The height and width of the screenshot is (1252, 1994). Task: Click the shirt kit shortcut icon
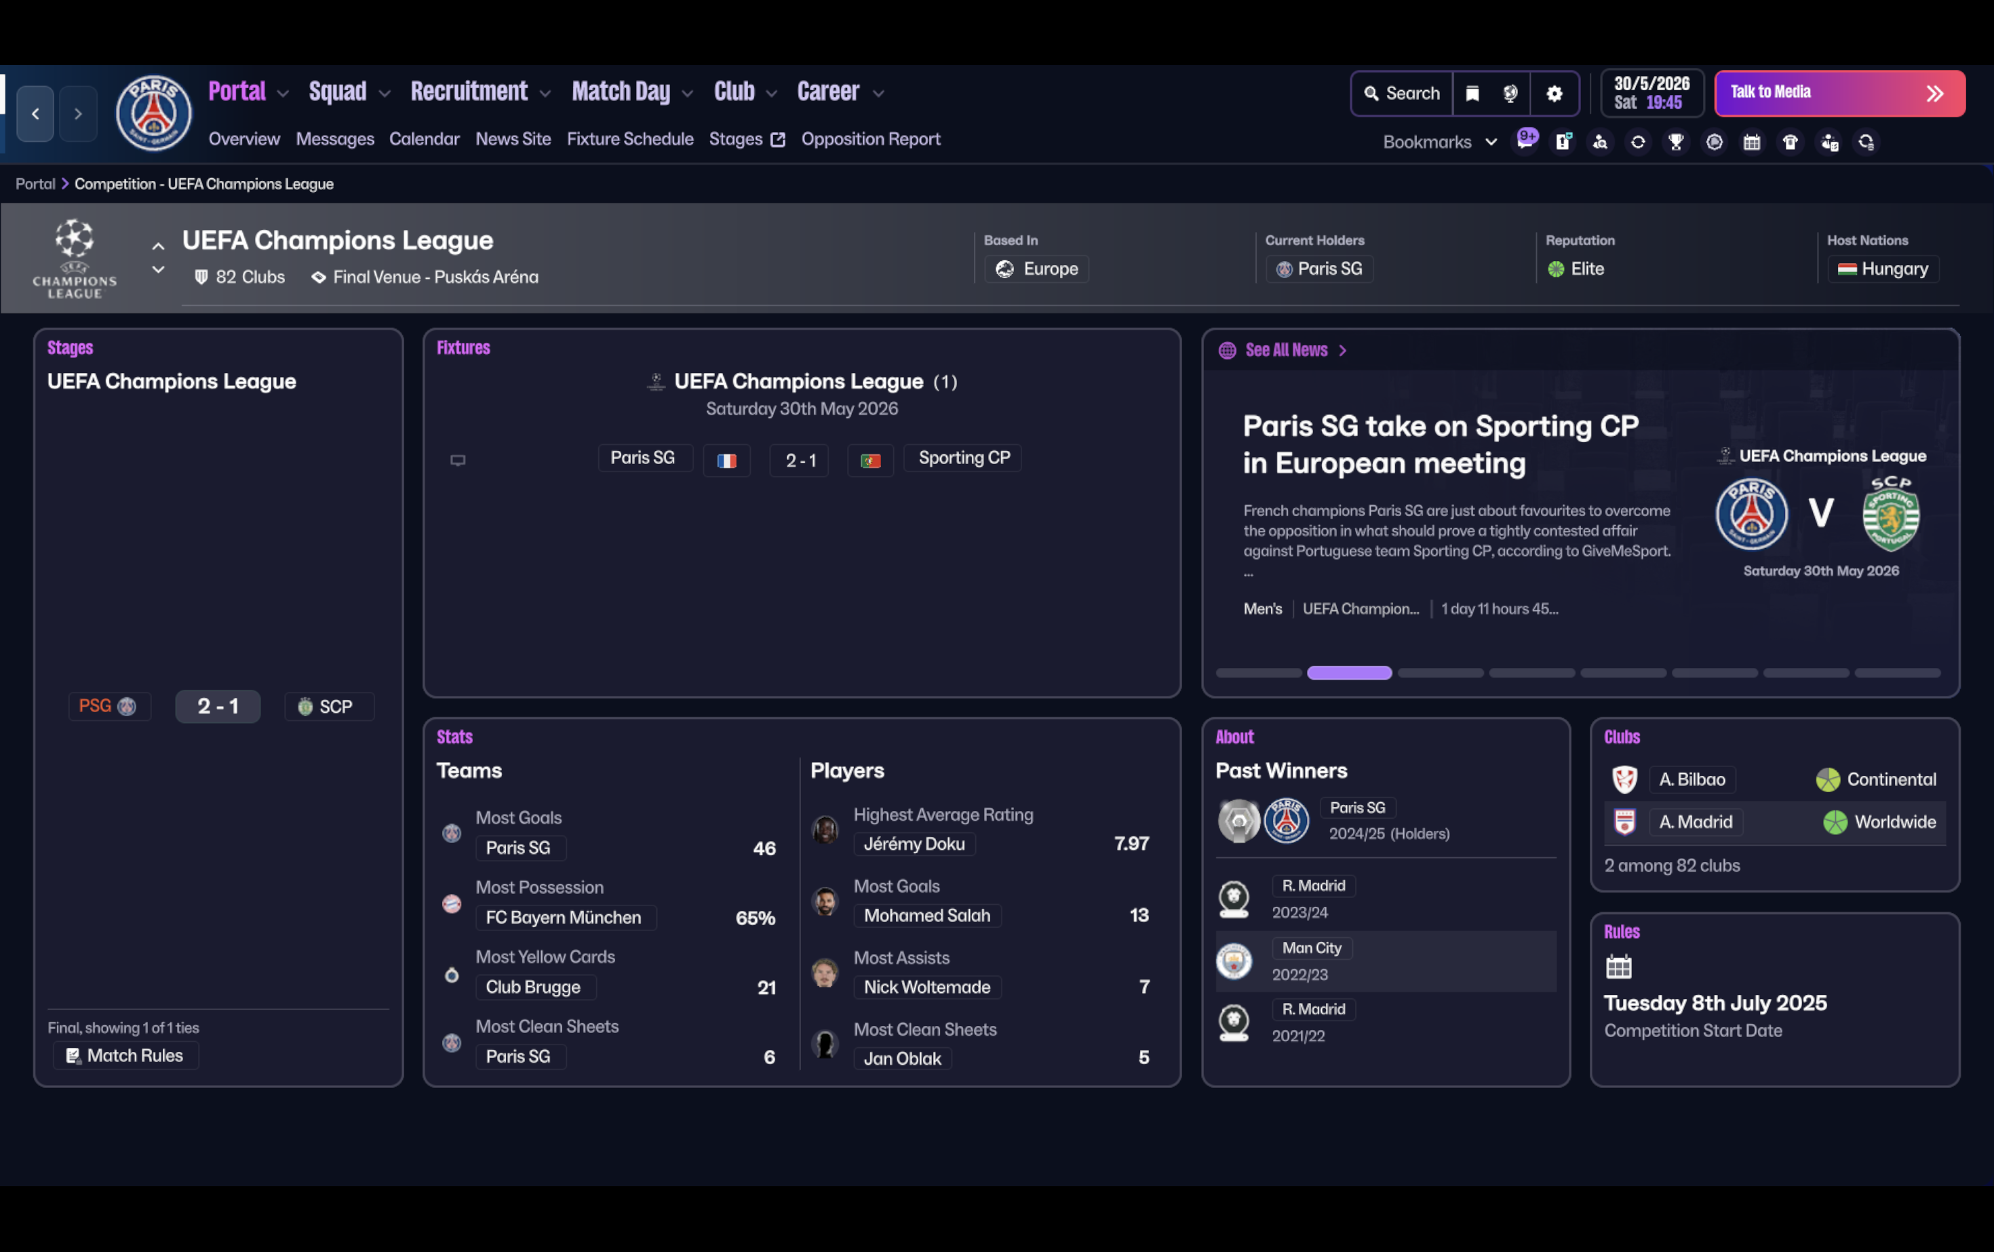1789,142
